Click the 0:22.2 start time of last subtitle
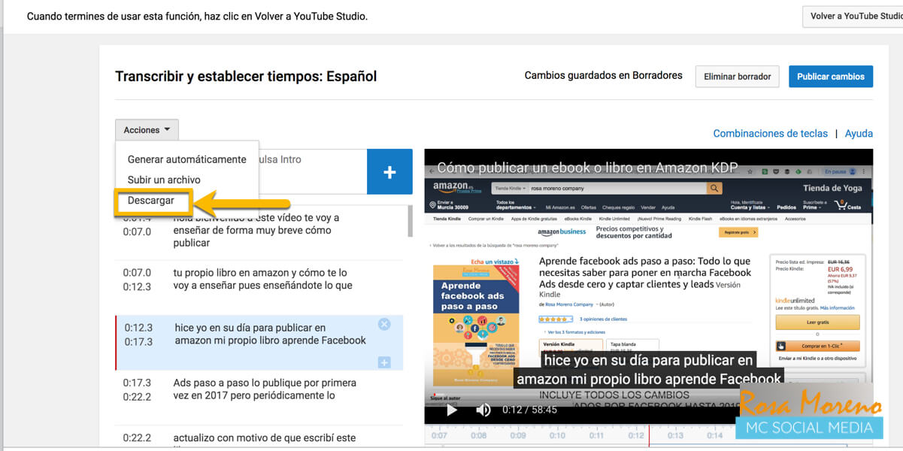 point(138,437)
